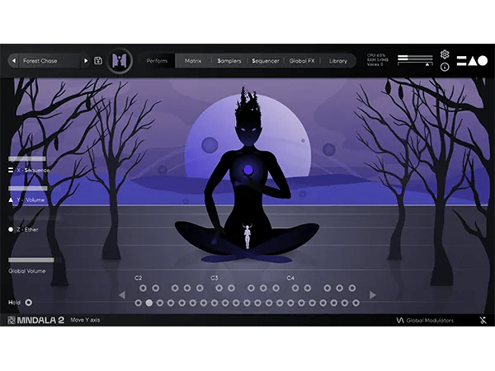Trigger the black key circle under C4
The width and height of the screenshot is (495, 371).
tap(295, 288)
